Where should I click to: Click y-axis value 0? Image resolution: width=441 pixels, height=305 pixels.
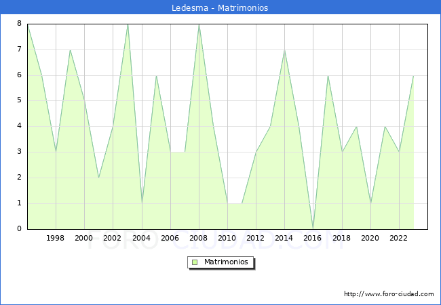(19, 228)
